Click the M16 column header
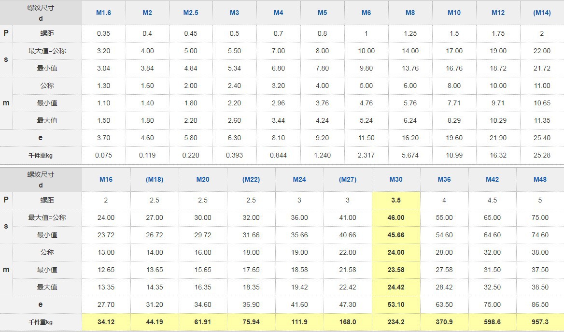Image resolution: width=564 pixels, height=332 pixels. [x=106, y=179]
